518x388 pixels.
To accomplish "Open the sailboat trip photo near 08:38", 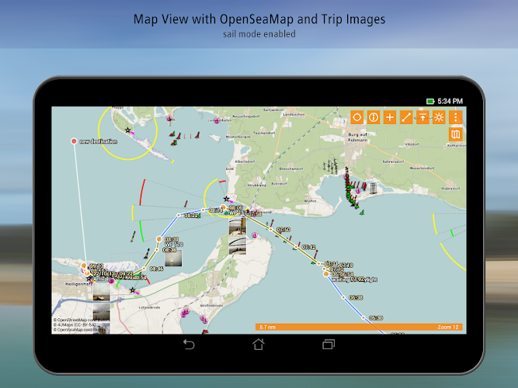I will (x=173, y=257).
